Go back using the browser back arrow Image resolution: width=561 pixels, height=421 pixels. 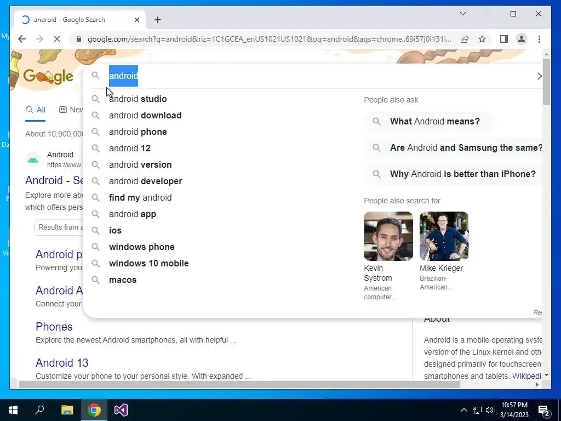22,39
